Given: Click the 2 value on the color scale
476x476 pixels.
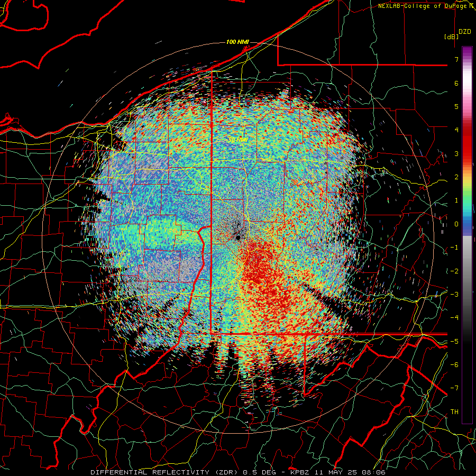Looking at the screenshot, I should [x=456, y=177].
